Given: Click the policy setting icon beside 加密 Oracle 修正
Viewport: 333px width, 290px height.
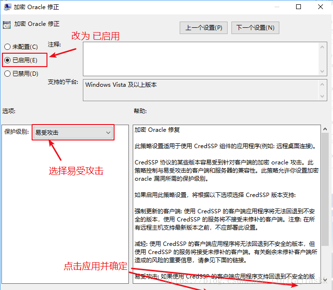Looking at the screenshot, I should (x=7, y=25).
